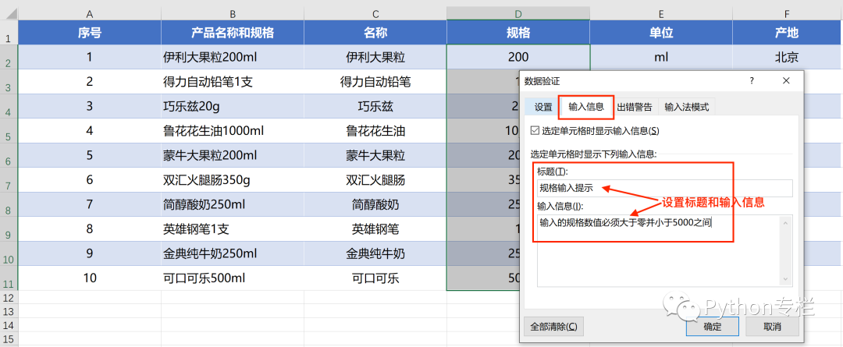Select cell 巧乐兹20g
This screenshot has width=843, height=347.
(x=233, y=106)
